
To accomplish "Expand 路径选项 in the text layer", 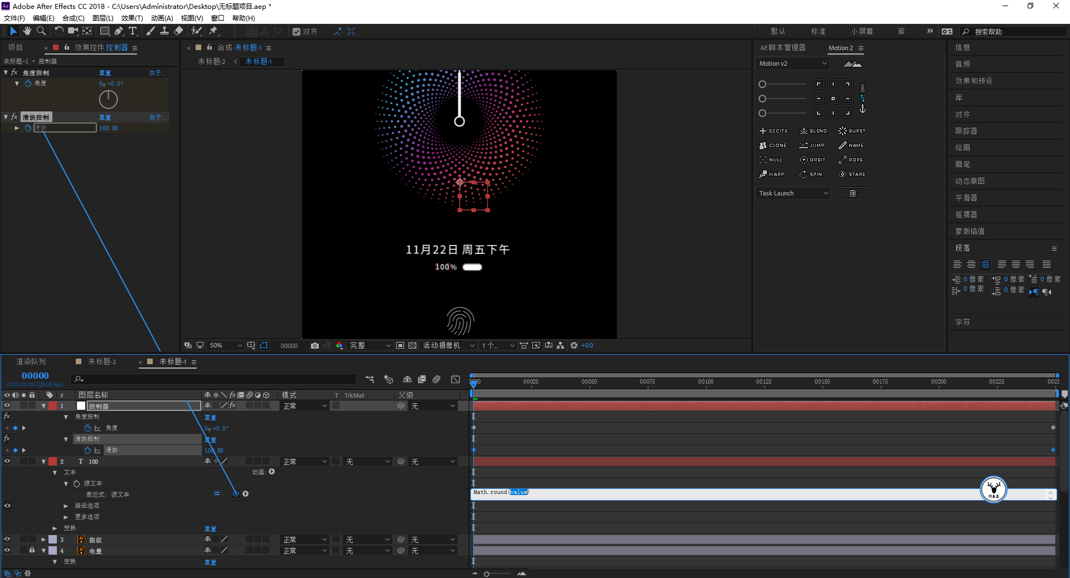I will (66, 506).
